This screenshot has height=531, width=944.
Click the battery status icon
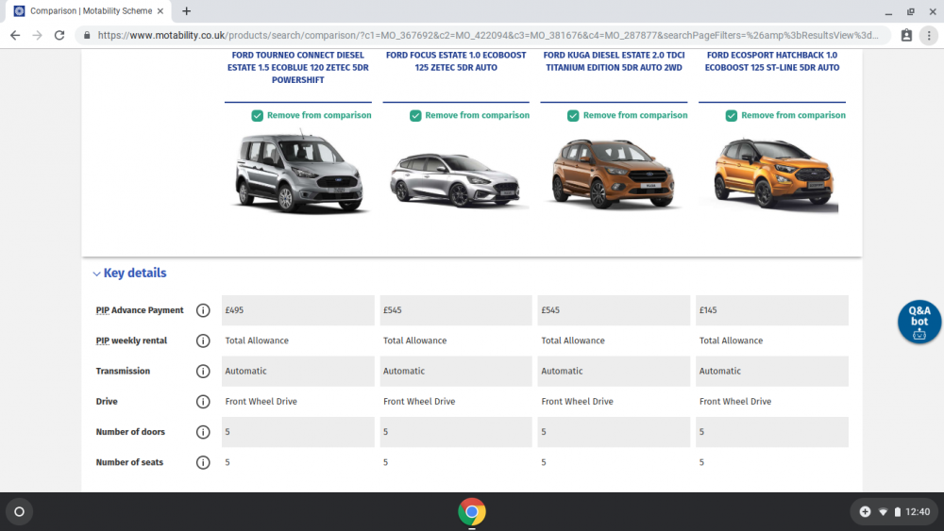pos(897,512)
